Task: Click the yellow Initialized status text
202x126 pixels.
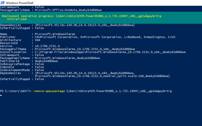Action: (17, 19)
